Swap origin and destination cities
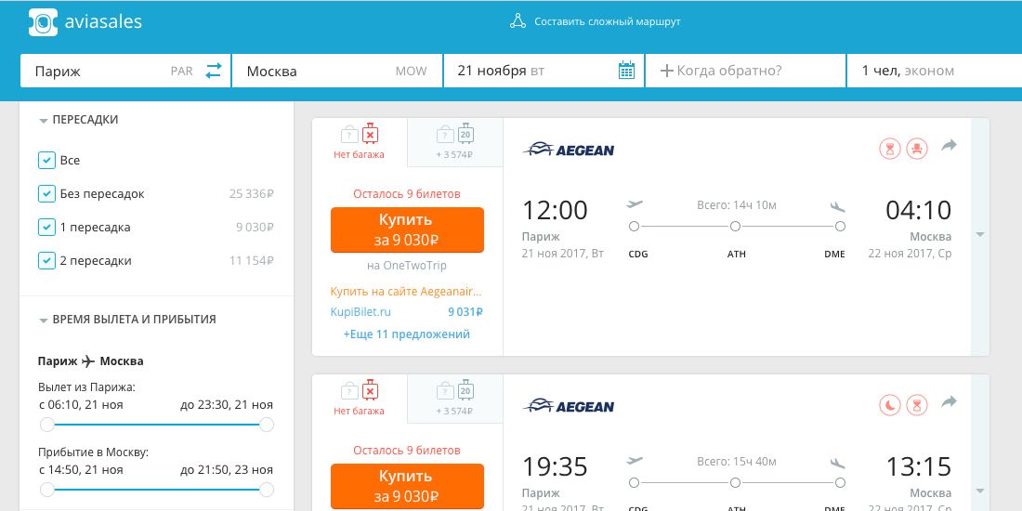Screen dimensions: 1022x511 coord(214,71)
